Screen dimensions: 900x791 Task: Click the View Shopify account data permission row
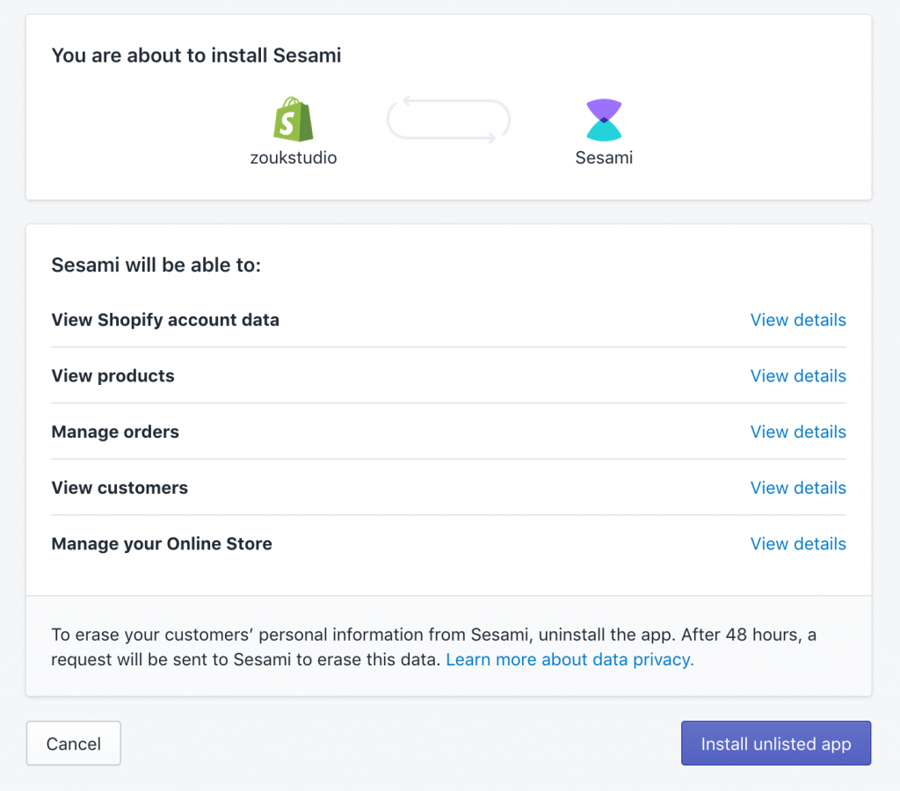(165, 320)
